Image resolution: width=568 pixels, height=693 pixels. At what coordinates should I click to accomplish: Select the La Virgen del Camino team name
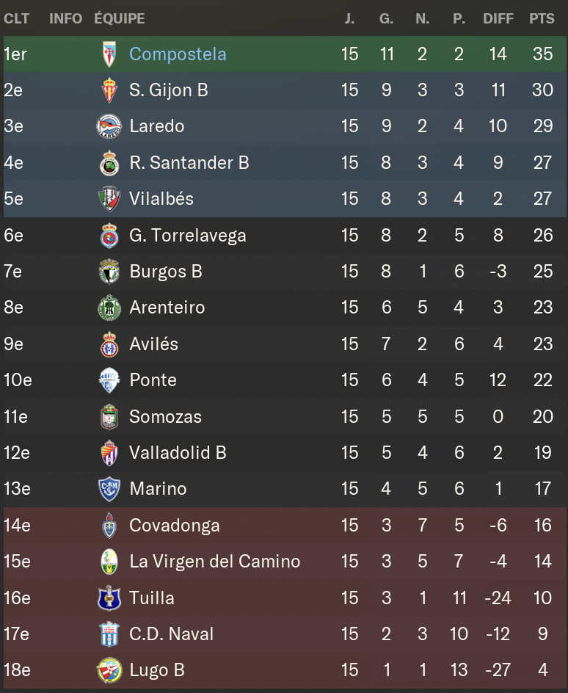[x=214, y=562]
